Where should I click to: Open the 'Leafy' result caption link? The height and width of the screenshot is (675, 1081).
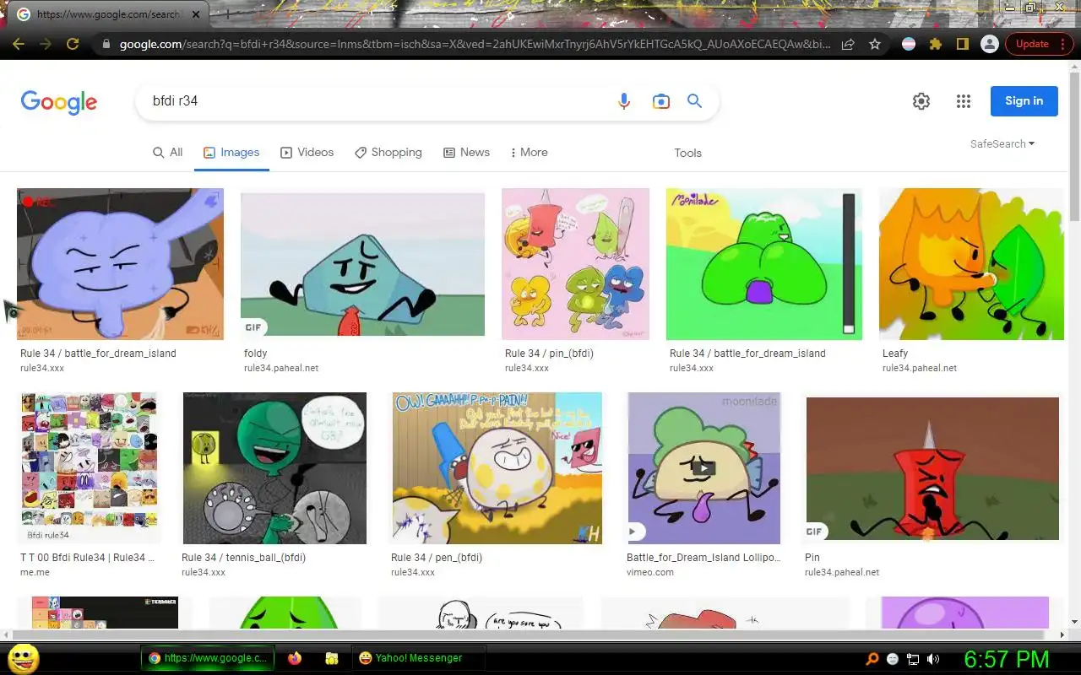pos(895,354)
